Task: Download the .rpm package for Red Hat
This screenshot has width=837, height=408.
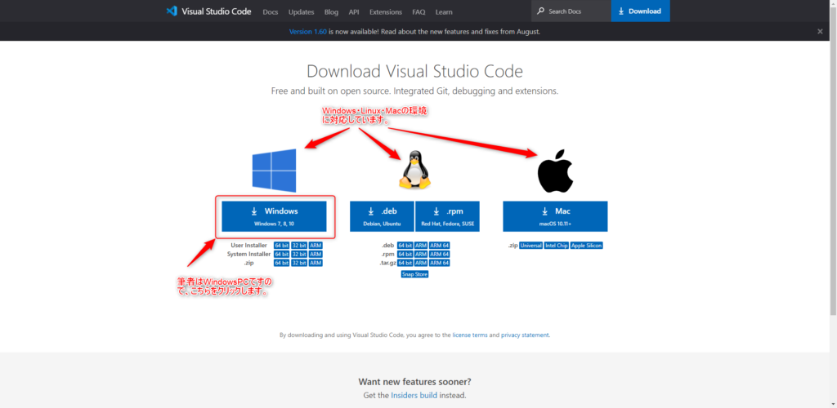Action: (x=447, y=216)
